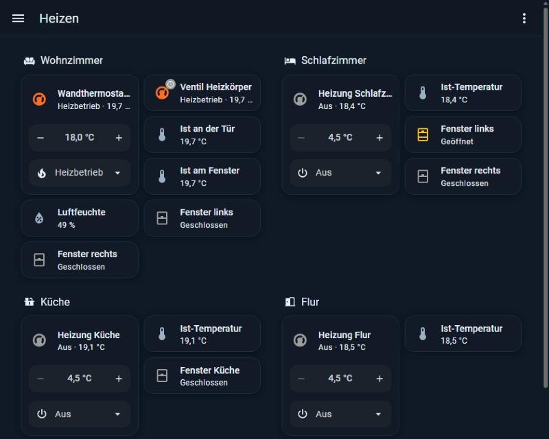Screen dimensions: 549x439
Task: Open the Aus mode dropdown in Schlafzimmer
Action: 340,173
